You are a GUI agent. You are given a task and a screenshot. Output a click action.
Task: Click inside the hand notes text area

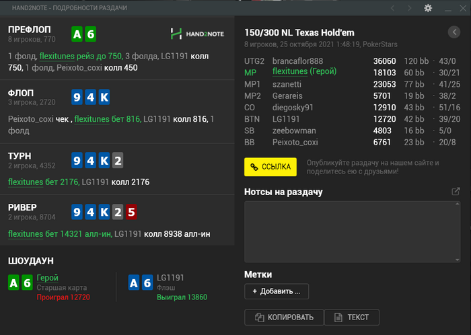[352, 231]
